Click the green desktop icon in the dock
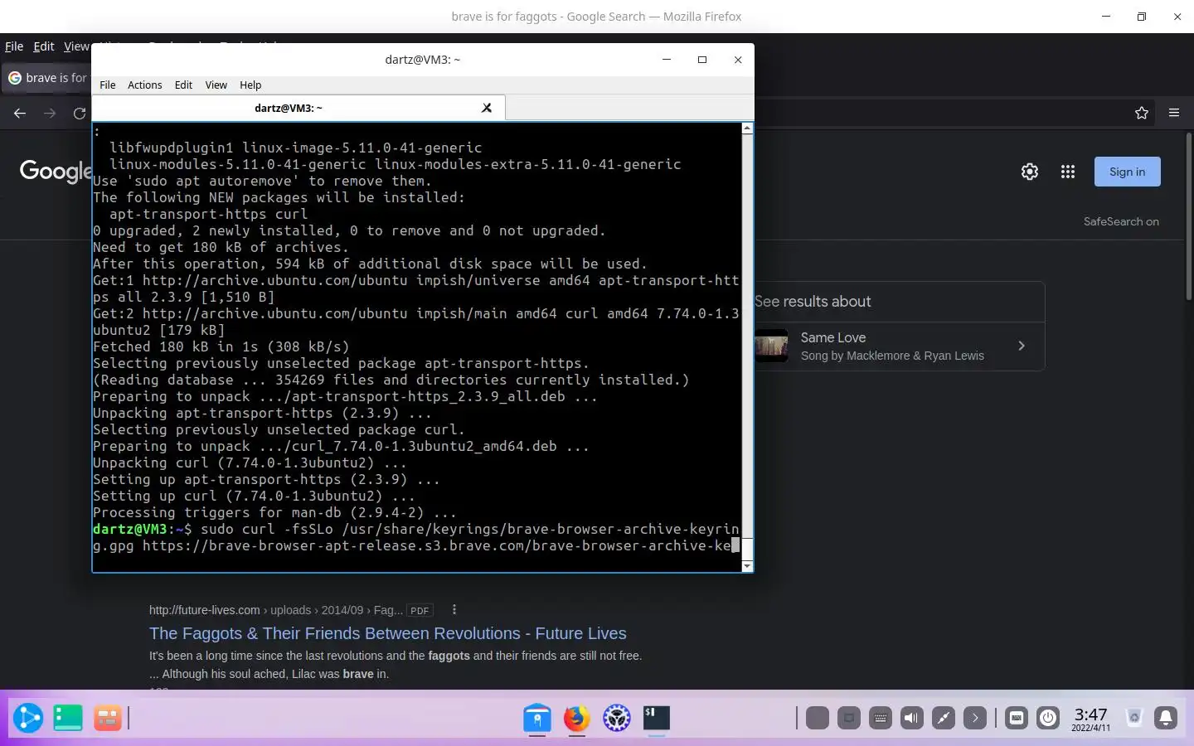 68,718
